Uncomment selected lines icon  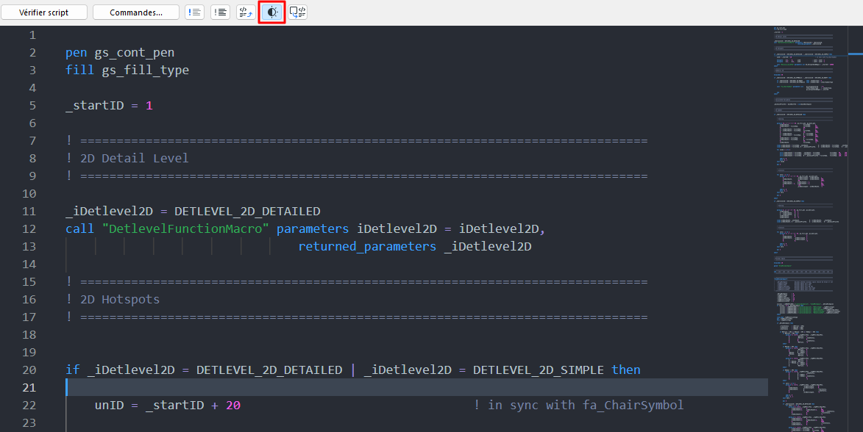[220, 12]
